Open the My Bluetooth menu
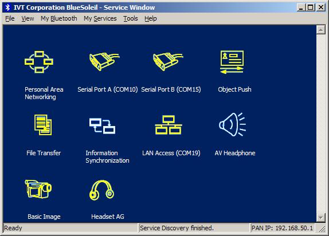 click(x=59, y=18)
